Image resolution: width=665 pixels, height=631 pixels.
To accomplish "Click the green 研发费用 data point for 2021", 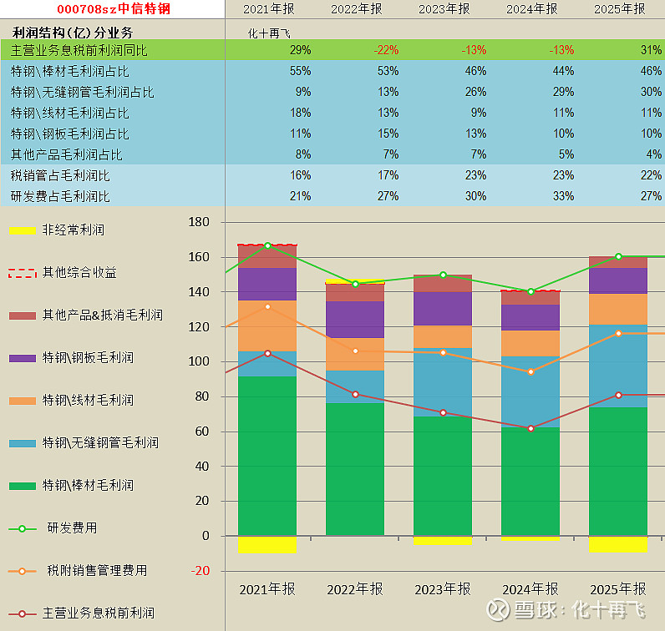I will [x=267, y=245].
